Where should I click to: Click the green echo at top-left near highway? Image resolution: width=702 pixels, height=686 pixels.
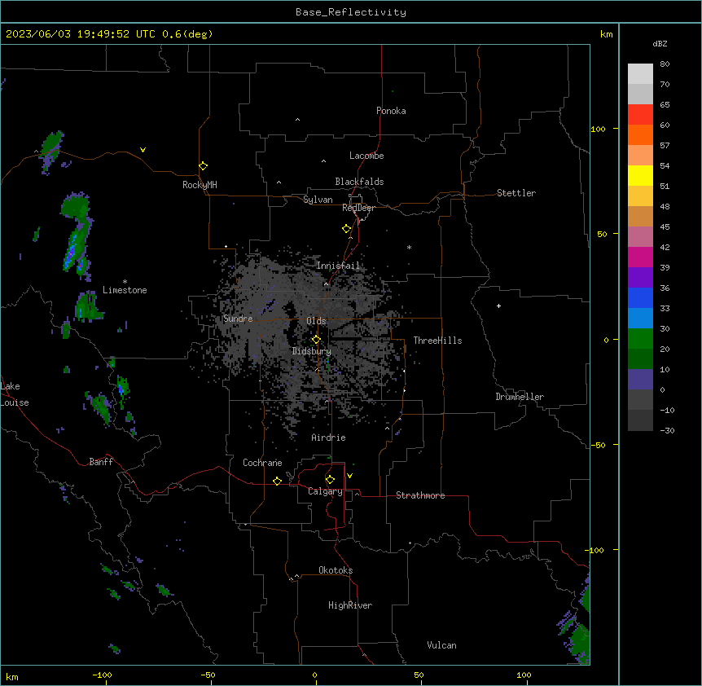point(50,146)
